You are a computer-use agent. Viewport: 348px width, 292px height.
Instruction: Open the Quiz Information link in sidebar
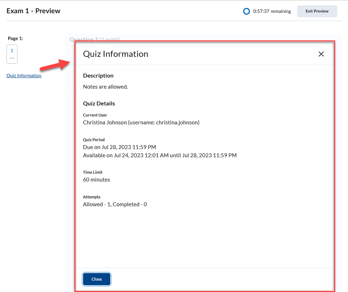24,76
